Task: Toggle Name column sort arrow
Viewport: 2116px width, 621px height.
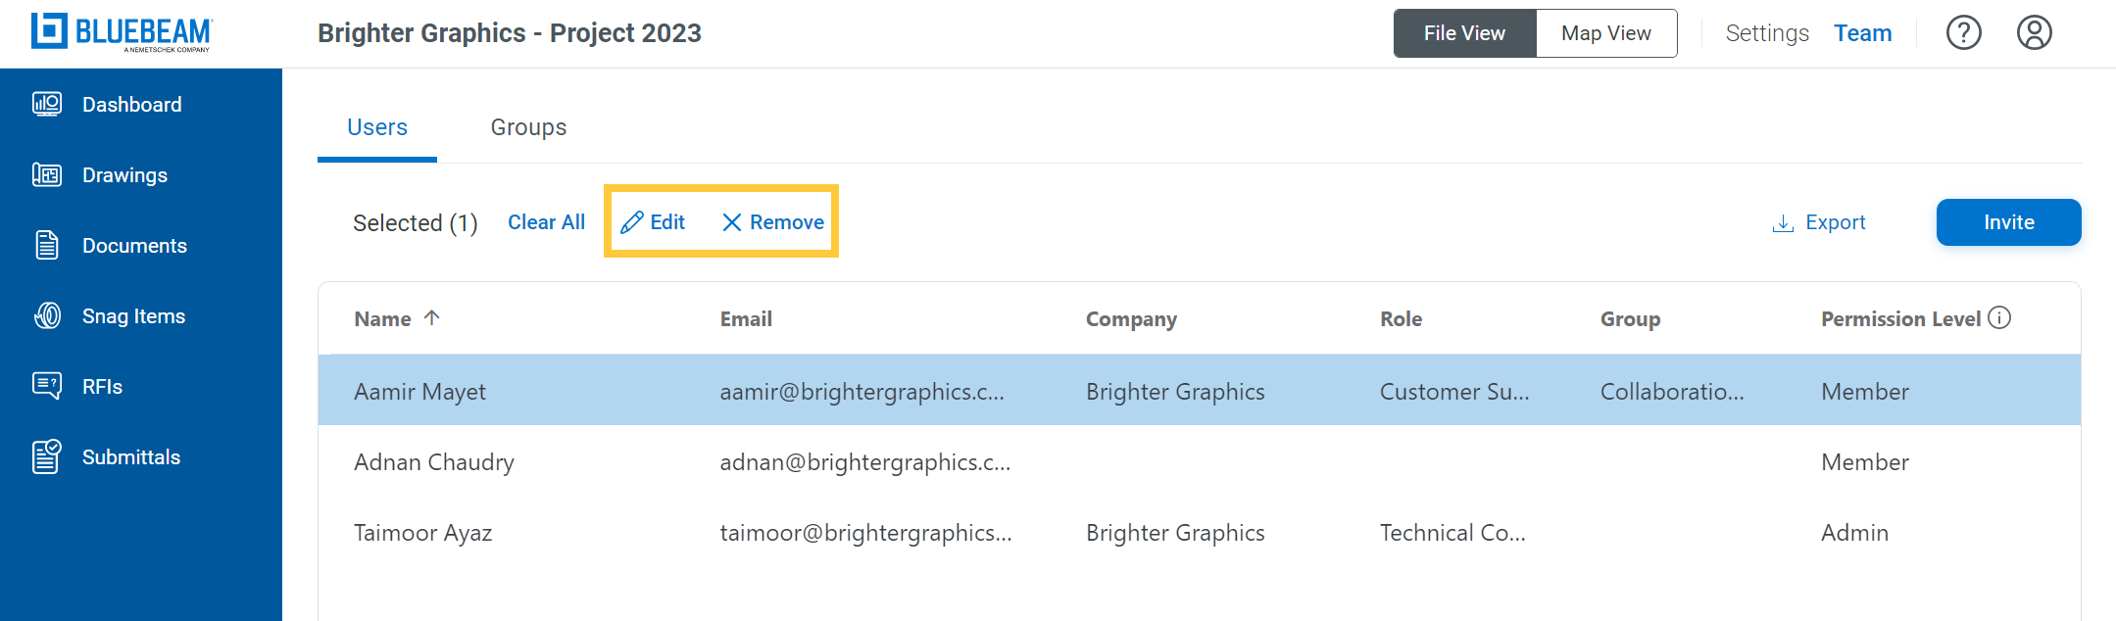Action: [x=431, y=317]
